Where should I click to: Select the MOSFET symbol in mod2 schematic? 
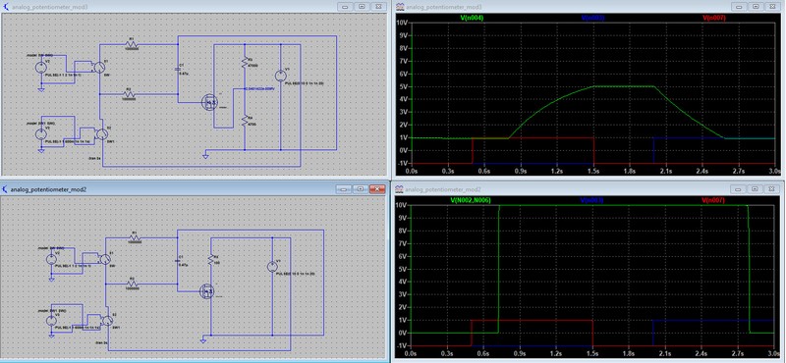207,290
